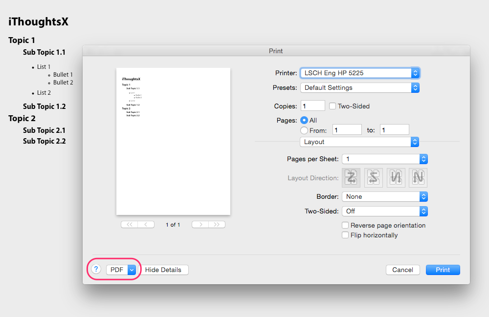
Task: Click the 'Bullet 2' item
Action: click(x=63, y=83)
